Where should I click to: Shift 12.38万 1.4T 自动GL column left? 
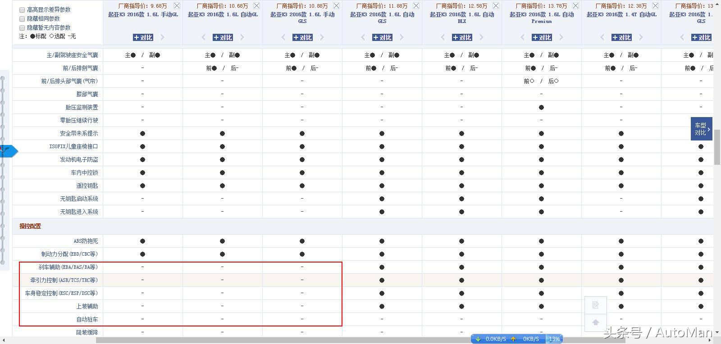click(602, 37)
